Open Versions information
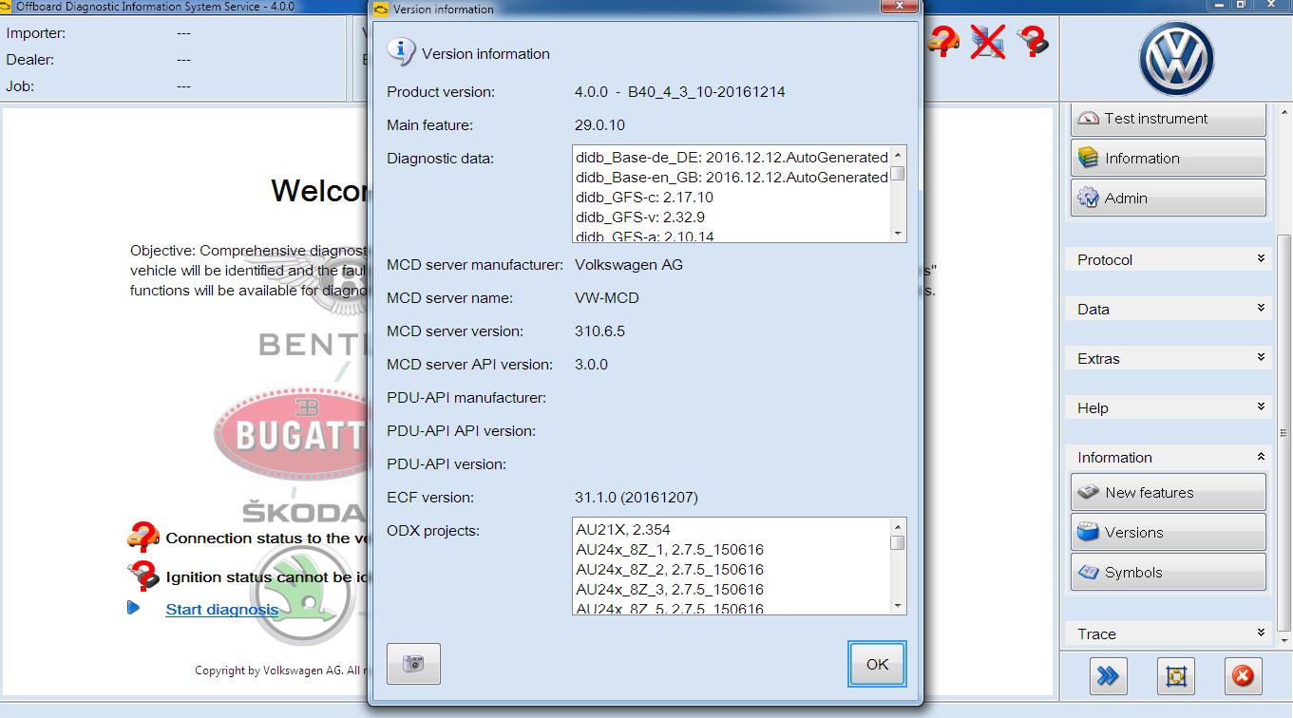This screenshot has width=1293, height=718. [x=1169, y=532]
